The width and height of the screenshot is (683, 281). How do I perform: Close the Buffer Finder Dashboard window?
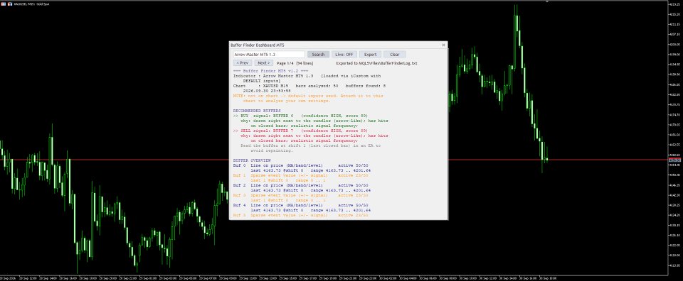click(x=443, y=45)
